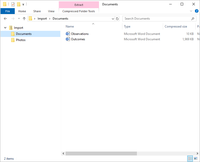This screenshot has height=162, width=200.
Task: Switch to the View ribbon tab
Action: coord(51,11)
